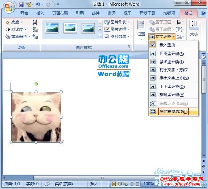Open the Size (大小) crop group button
The width and height of the screenshot is (208, 189).
(194, 30)
